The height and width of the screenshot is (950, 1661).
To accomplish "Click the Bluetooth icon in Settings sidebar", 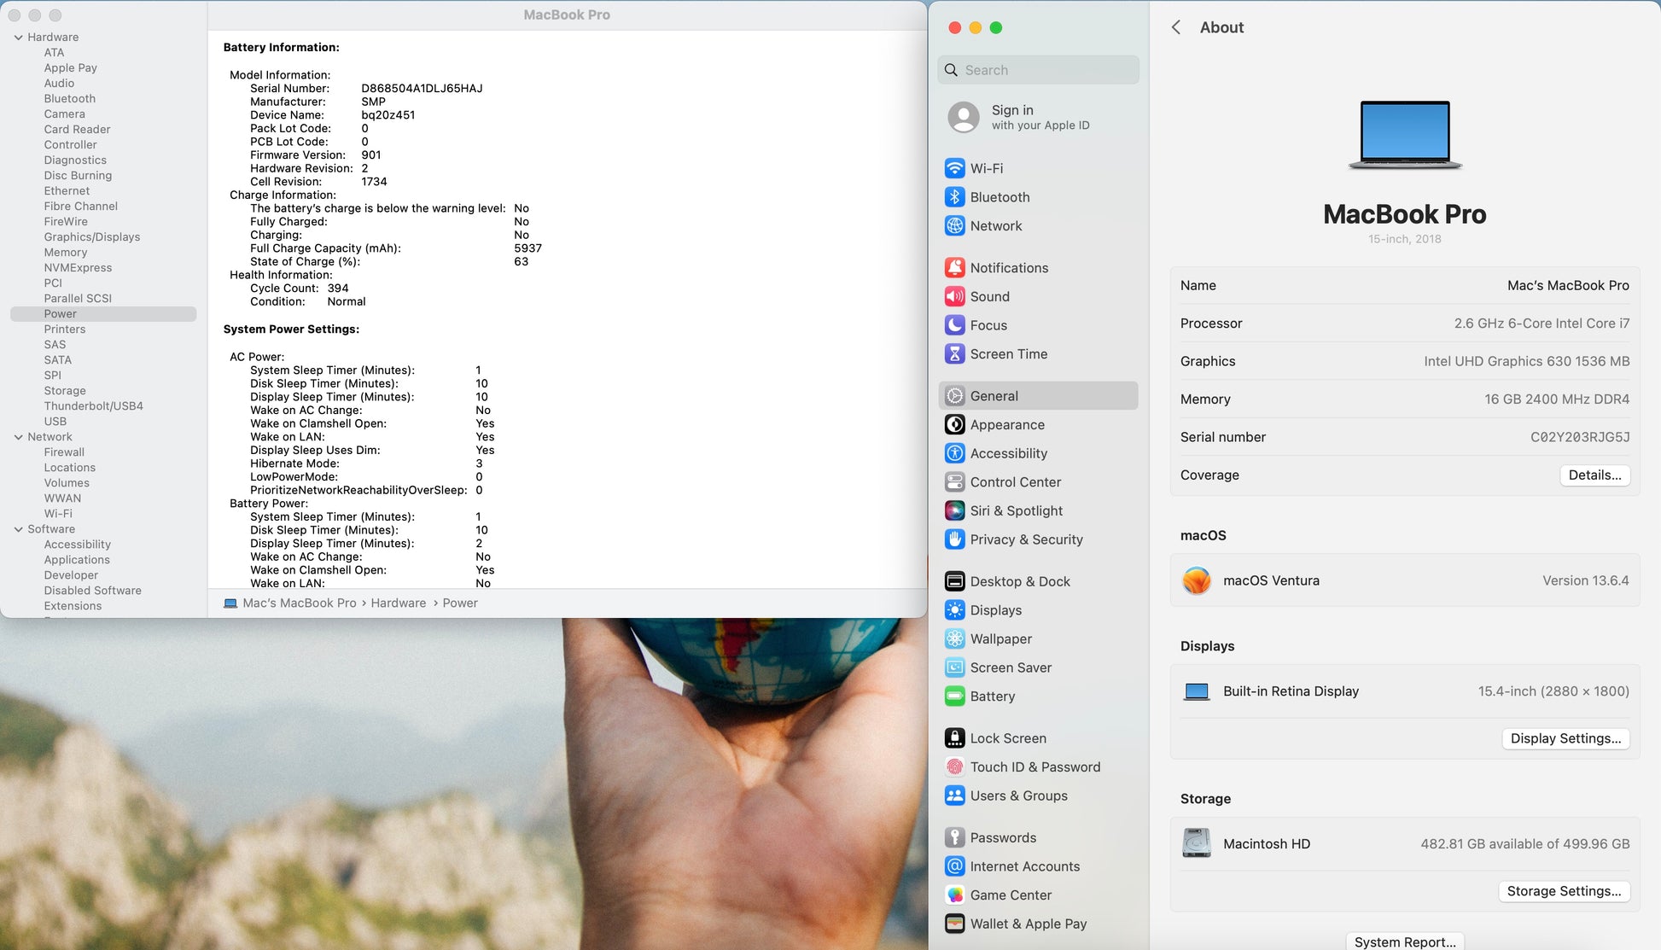I will pyautogui.click(x=954, y=197).
